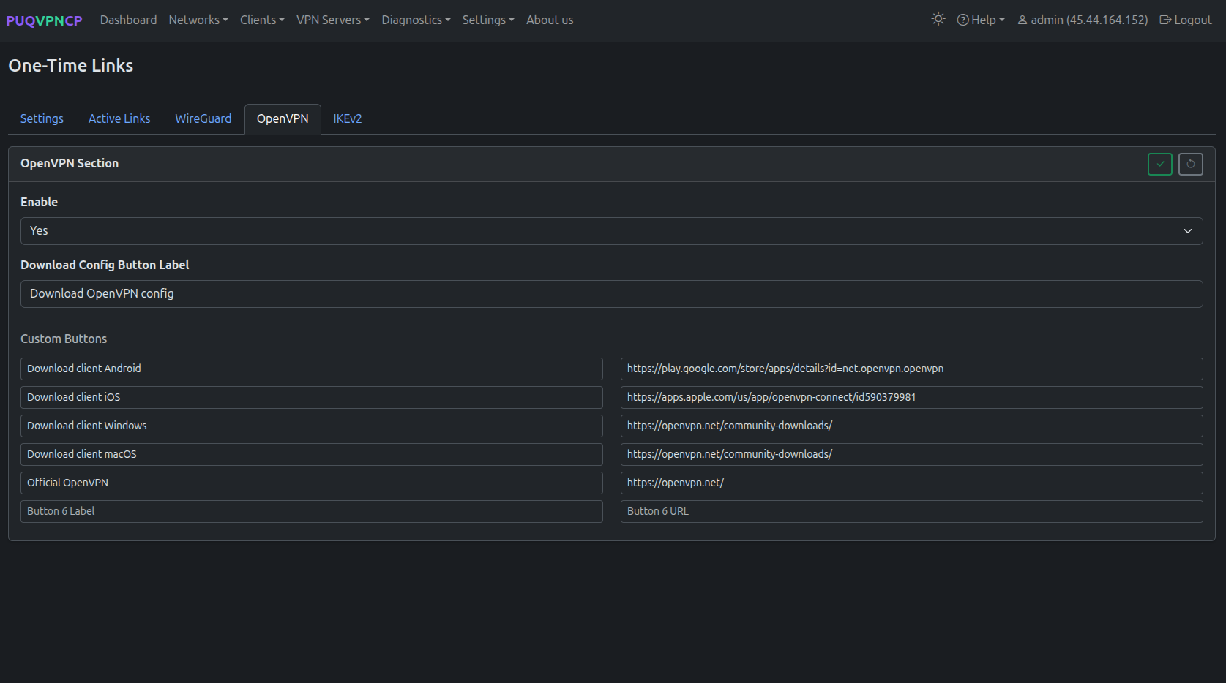1226x683 pixels.
Task: Select the OpenVPN tab
Action: coord(283,118)
